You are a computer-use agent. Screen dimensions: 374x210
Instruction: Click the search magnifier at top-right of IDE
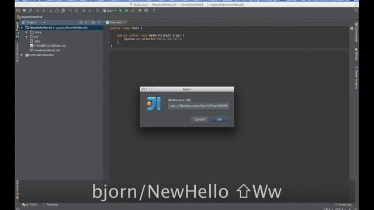click(356, 10)
